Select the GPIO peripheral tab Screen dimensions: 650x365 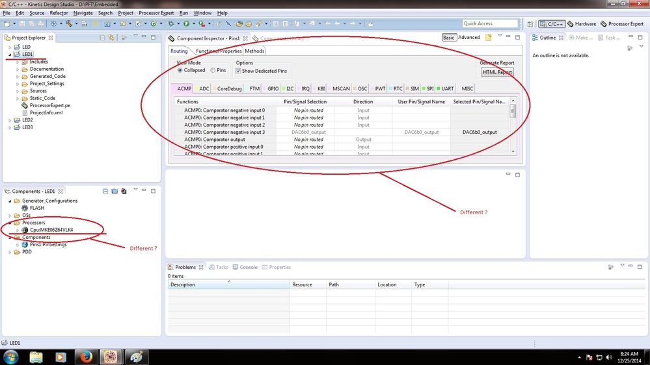pos(273,88)
